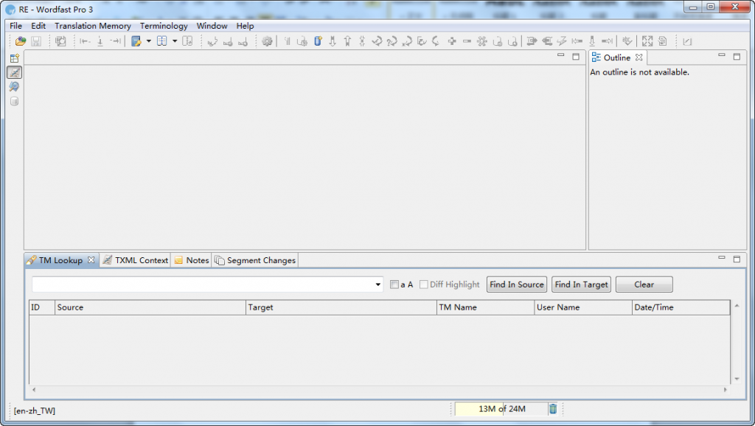Screen dimensions: 755x426
Task: Open the TM Administration perspective icon
Action: pyautogui.click(x=15, y=101)
